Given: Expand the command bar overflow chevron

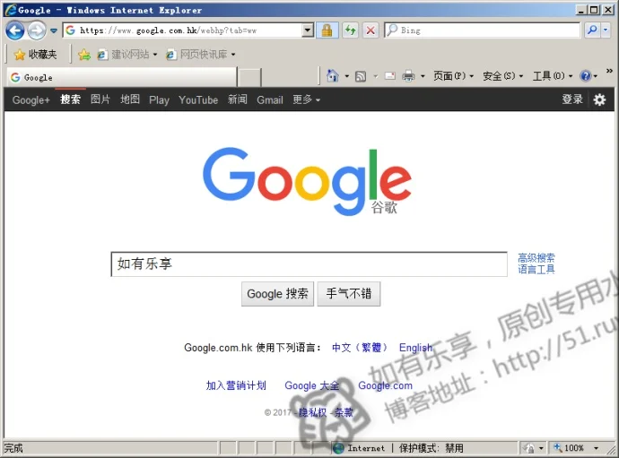Looking at the screenshot, I should [609, 71].
